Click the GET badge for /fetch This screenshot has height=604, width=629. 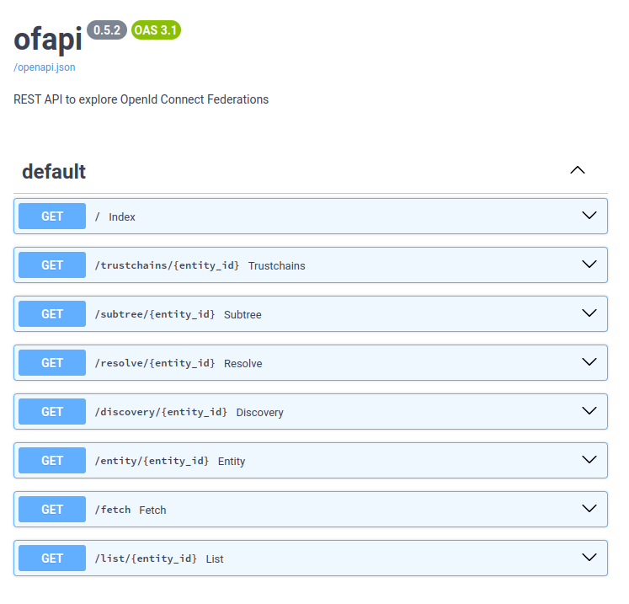click(52, 510)
